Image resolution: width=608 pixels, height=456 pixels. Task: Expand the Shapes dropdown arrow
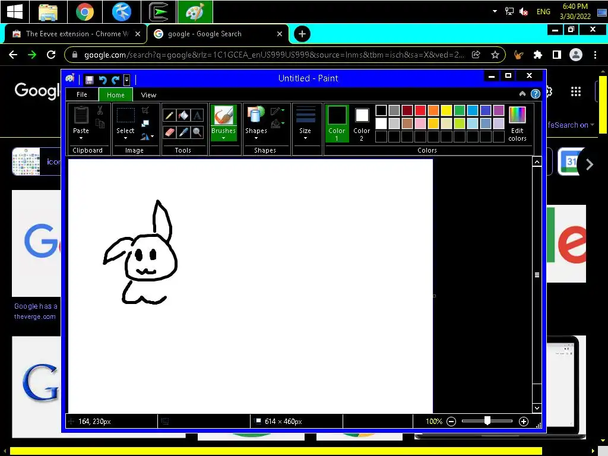click(x=256, y=138)
